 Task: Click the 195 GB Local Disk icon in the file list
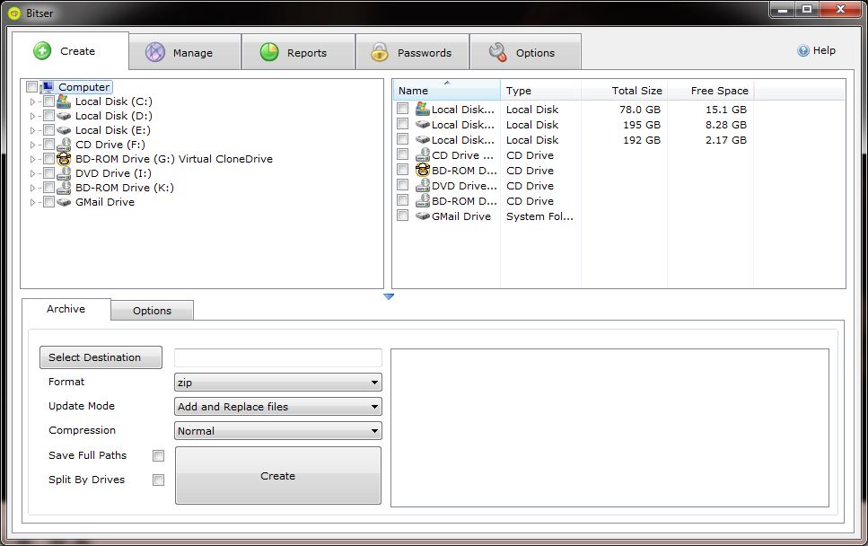[x=423, y=125]
